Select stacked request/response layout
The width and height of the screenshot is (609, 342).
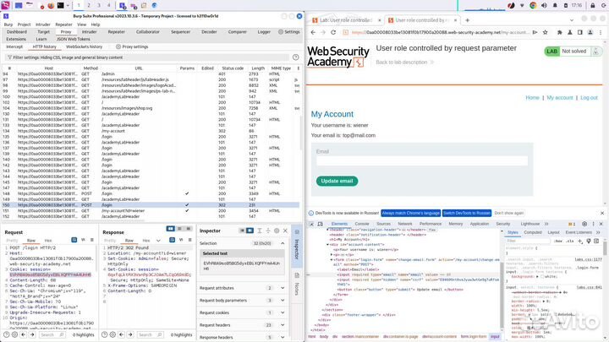179,229
